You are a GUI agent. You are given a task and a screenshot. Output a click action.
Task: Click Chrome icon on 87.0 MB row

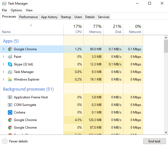pyautogui.click(x=10, y=128)
